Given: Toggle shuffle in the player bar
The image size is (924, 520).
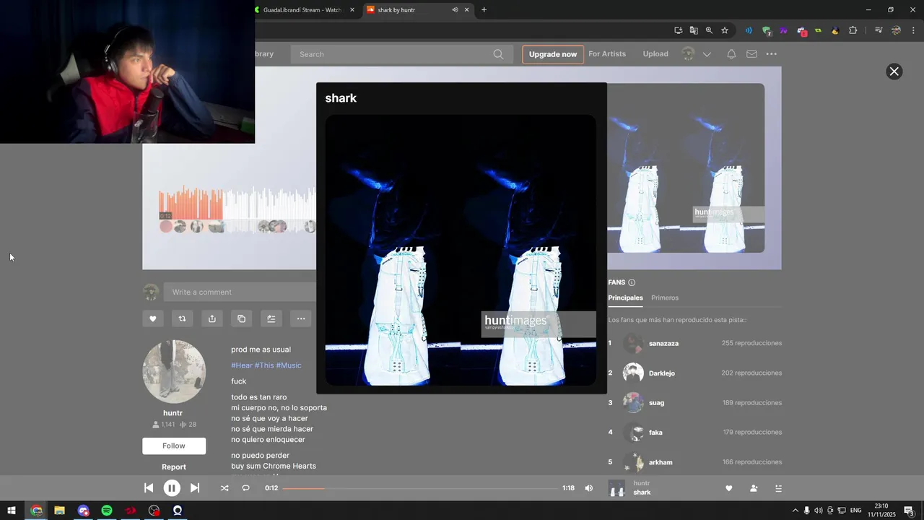Looking at the screenshot, I should [x=225, y=488].
